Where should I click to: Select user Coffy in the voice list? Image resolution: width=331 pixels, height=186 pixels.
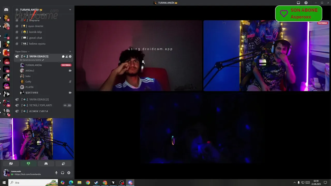pyautogui.click(x=46, y=82)
